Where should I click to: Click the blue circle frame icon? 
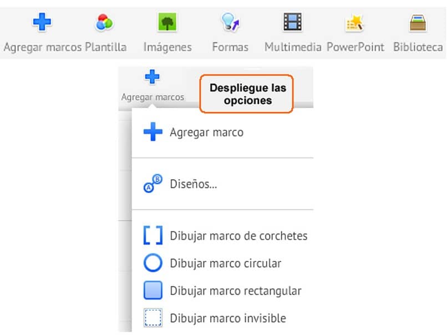[x=153, y=263]
